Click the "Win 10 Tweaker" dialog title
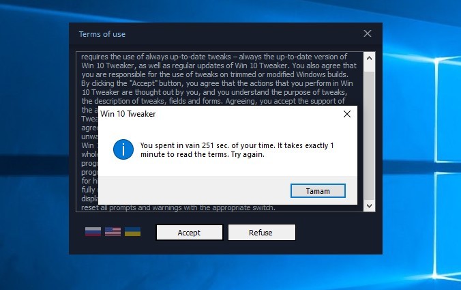461x290 pixels. click(x=128, y=114)
